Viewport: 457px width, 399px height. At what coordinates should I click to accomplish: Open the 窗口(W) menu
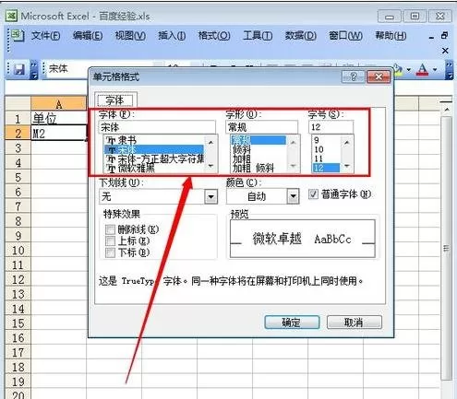(x=345, y=36)
